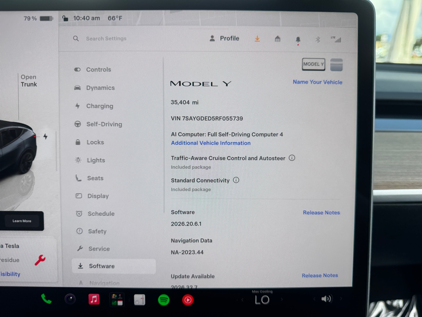Launch the Spotify app icon
Image resolution: width=422 pixels, height=317 pixels.
coord(164,300)
